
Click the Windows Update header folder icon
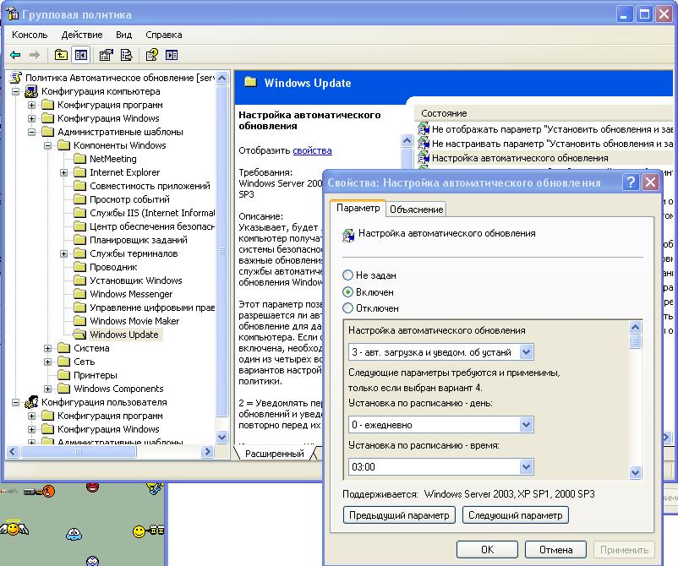[x=250, y=82]
